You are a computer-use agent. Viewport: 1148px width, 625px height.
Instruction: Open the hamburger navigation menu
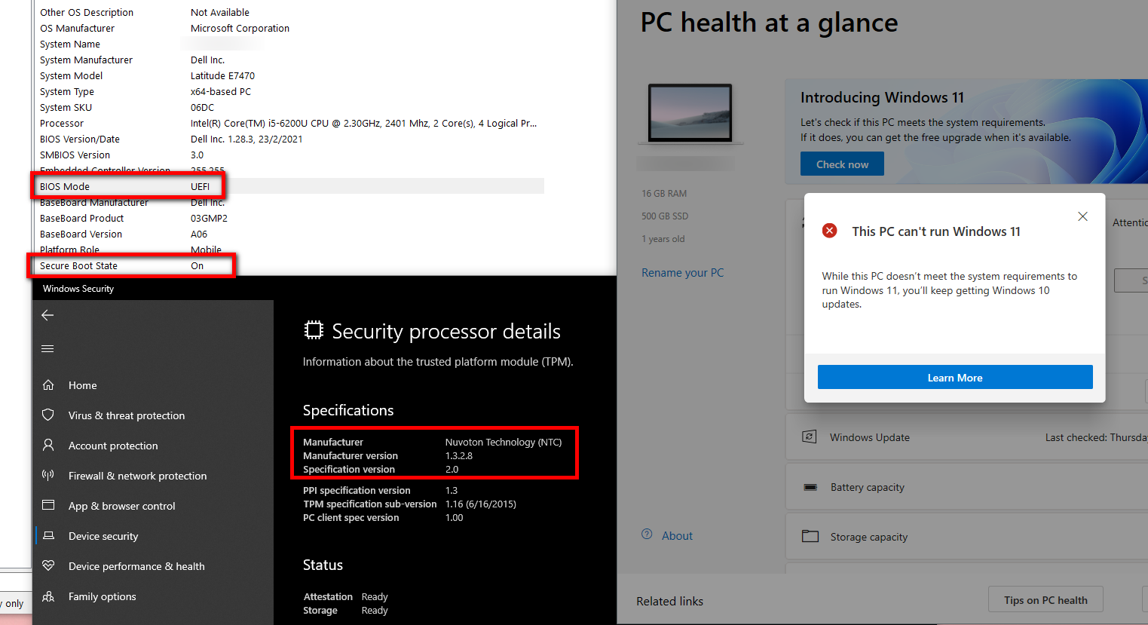tap(47, 348)
